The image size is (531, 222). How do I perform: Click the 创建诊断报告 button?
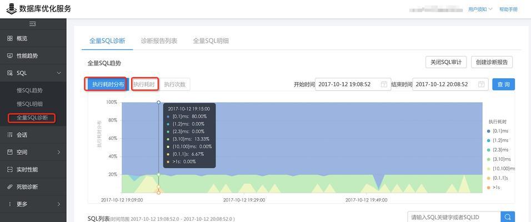492,62
